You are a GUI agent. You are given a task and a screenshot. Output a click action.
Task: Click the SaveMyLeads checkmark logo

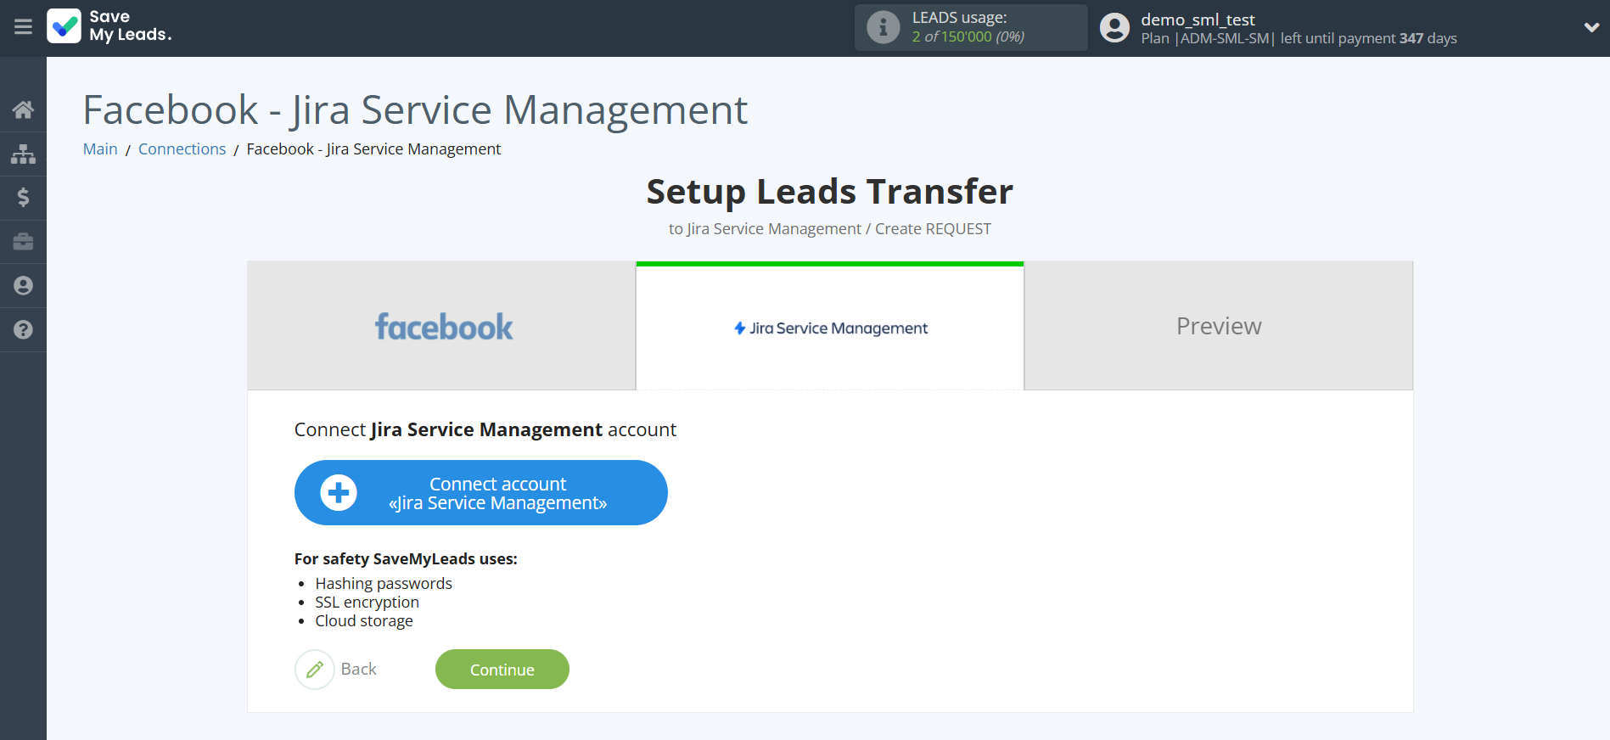(x=65, y=26)
